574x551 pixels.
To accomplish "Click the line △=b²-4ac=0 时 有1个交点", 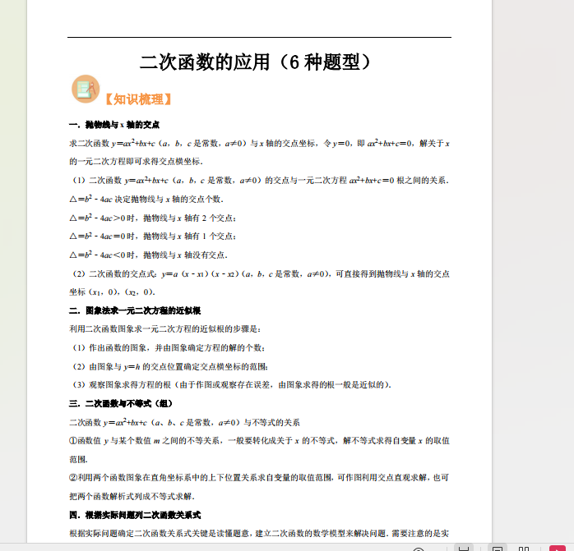I will (153, 236).
